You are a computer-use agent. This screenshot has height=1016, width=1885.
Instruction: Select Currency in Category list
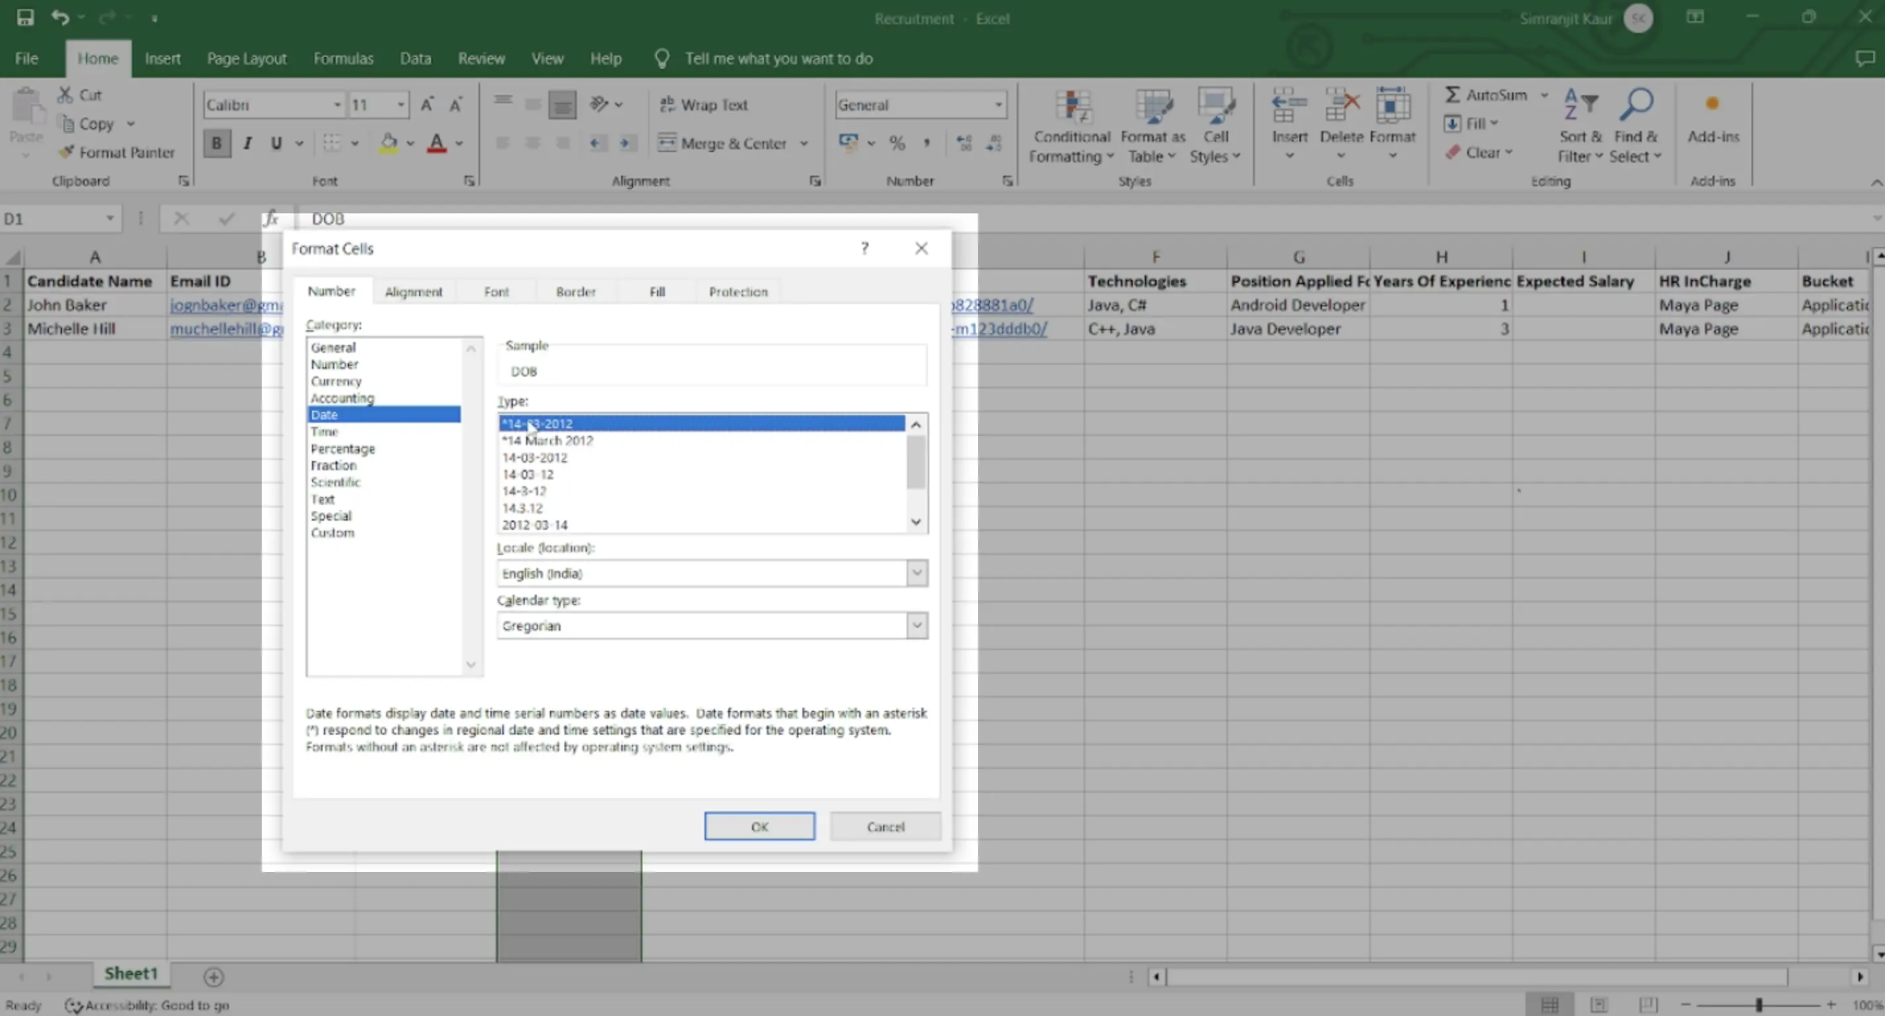click(x=336, y=381)
